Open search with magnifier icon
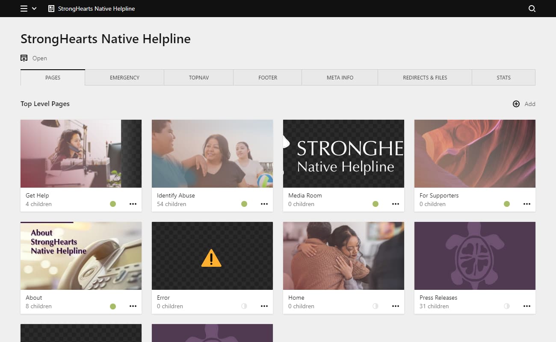Screen dimensions: 556x342 click(x=532, y=9)
